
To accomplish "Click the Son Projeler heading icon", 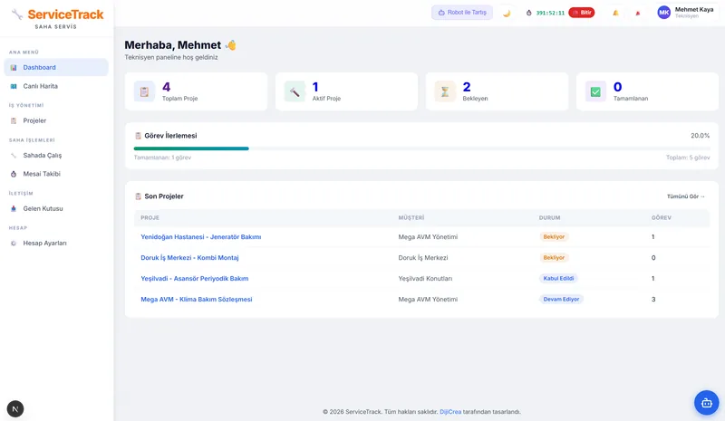I will click(138, 196).
